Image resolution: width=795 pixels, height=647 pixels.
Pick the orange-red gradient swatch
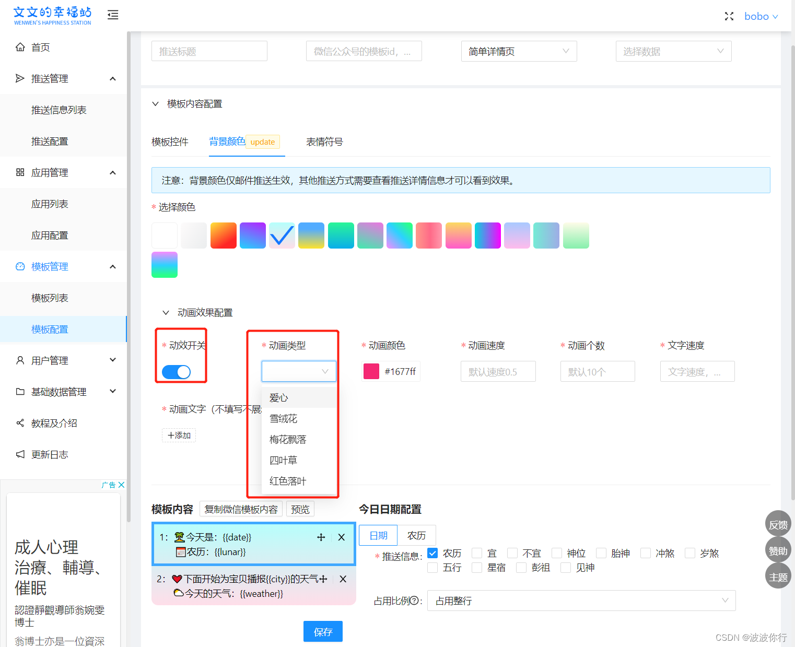tap(224, 236)
